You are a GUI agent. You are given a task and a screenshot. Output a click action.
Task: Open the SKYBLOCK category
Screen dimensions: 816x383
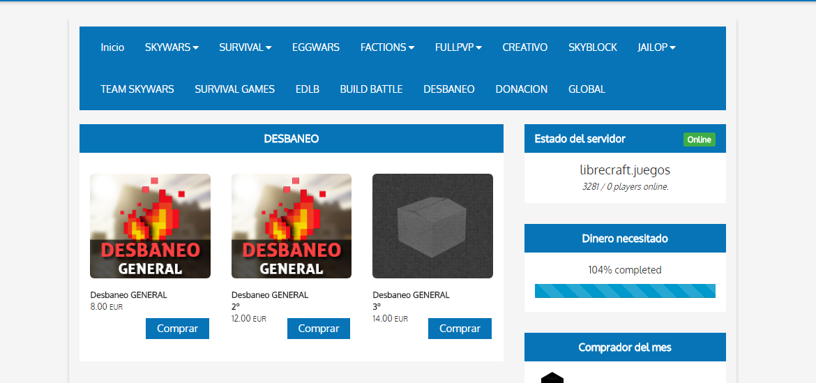pos(593,47)
